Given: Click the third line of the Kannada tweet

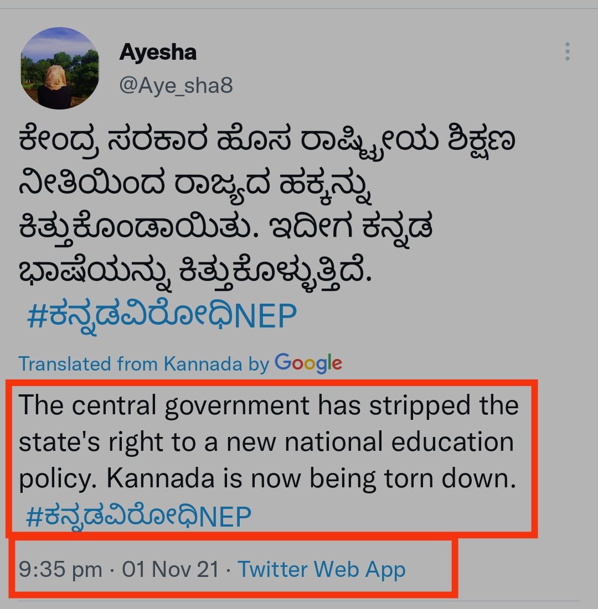Looking at the screenshot, I should 225,229.
